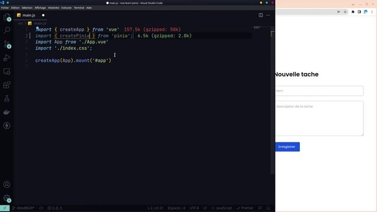Open the Docker whale view
This screenshot has width=377, height=212.
(6, 112)
